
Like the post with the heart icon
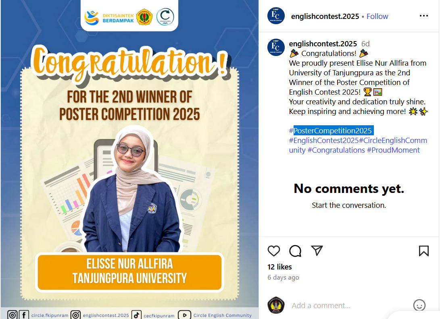coord(273,251)
